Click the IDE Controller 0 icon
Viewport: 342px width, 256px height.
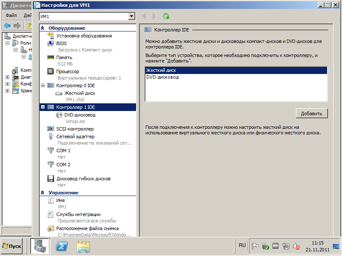[x=51, y=85]
